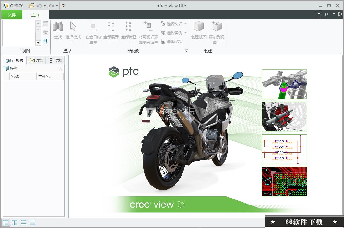
Task: Click the undo arrow icon
Action: coord(39,6)
